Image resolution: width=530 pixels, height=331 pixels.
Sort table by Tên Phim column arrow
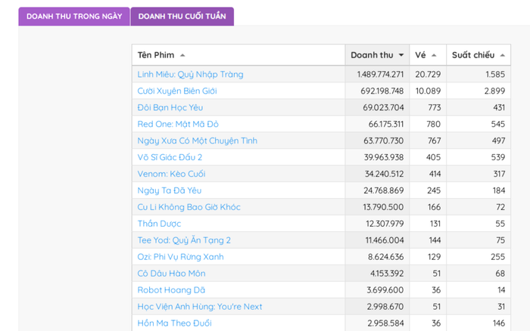[182, 55]
